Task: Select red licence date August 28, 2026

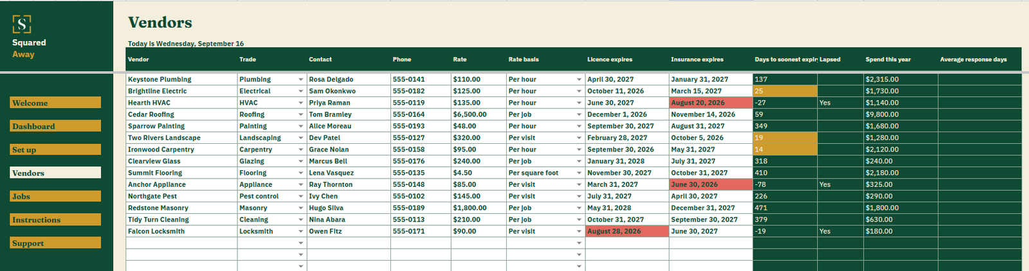Action: point(627,231)
